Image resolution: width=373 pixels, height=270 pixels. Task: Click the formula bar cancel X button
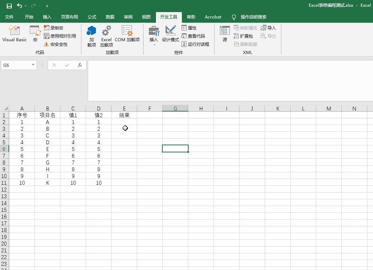(54, 65)
